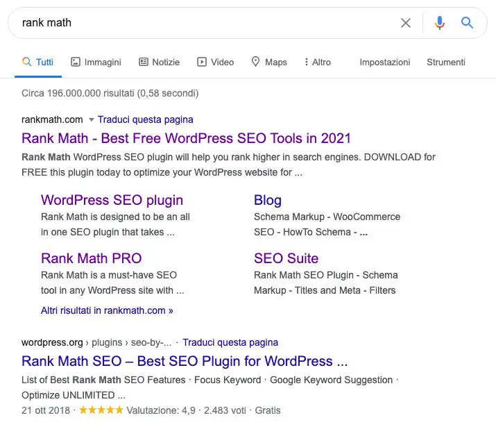Click the 'rankmath.com' URL text
The image size is (496, 436).
click(x=52, y=119)
